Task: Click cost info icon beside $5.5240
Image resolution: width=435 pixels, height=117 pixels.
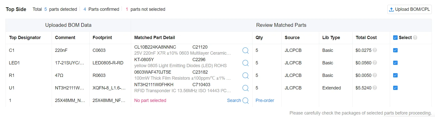Action: coord(375,88)
